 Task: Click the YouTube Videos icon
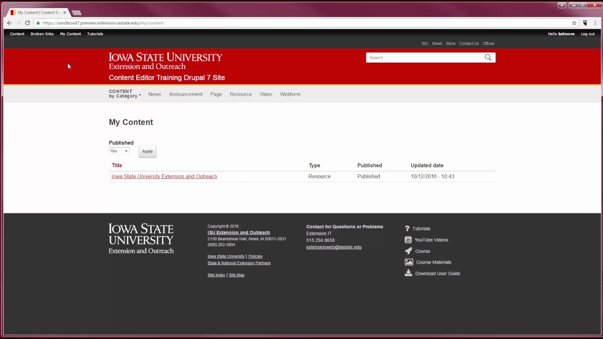(x=408, y=240)
